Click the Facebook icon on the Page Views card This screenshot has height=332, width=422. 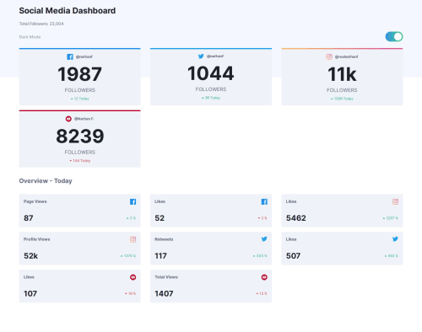click(133, 201)
